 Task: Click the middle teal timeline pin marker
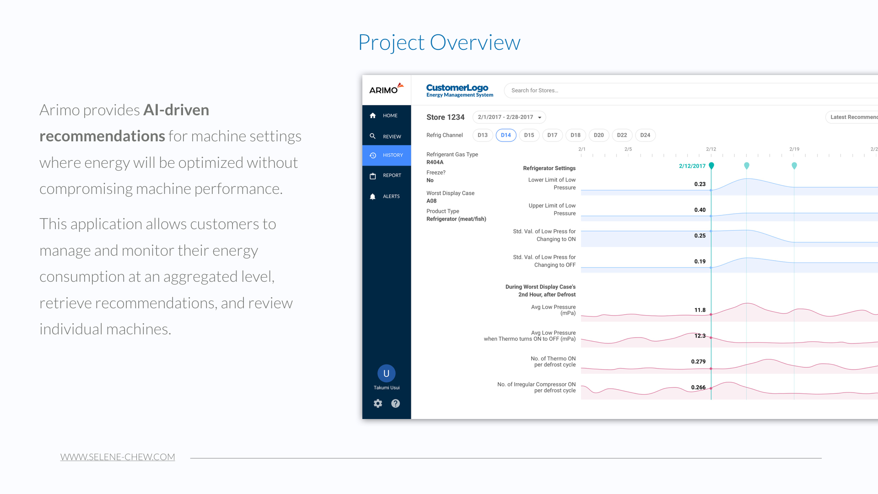pyautogui.click(x=747, y=166)
